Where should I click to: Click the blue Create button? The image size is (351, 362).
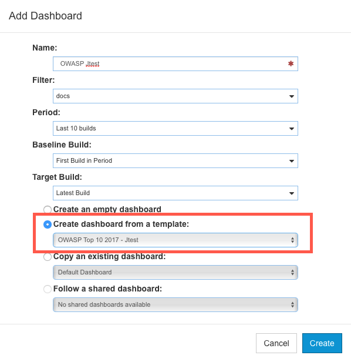[322, 343]
